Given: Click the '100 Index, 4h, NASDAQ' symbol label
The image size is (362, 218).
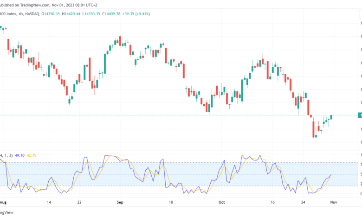Looking at the screenshot, I should [x=19, y=14].
